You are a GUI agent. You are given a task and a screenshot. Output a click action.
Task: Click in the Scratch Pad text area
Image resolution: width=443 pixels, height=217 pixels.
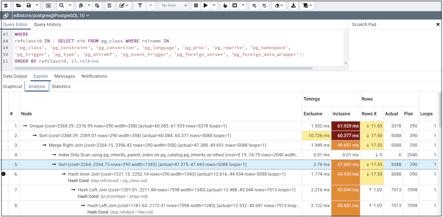pyautogui.click(x=396, y=50)
